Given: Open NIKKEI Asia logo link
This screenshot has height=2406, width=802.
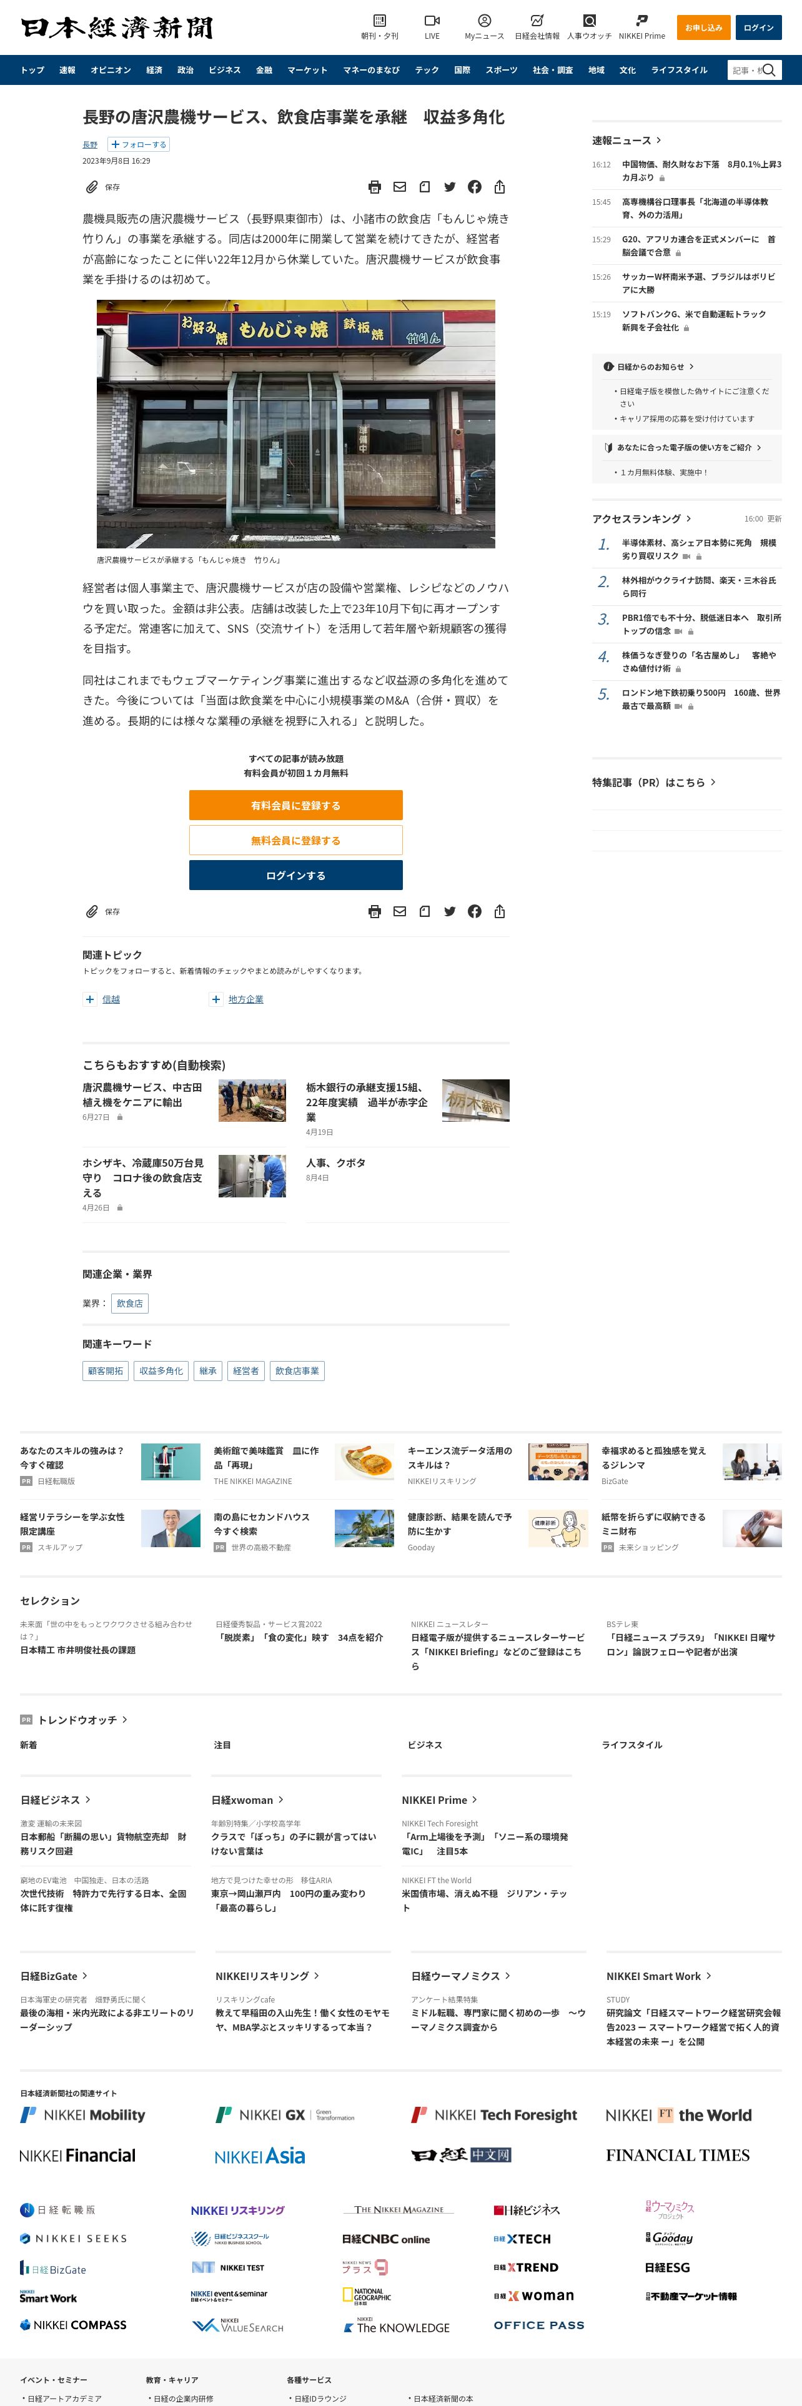Looking at the screenshot, I should pyautogui.click(x=260, y=2156).
